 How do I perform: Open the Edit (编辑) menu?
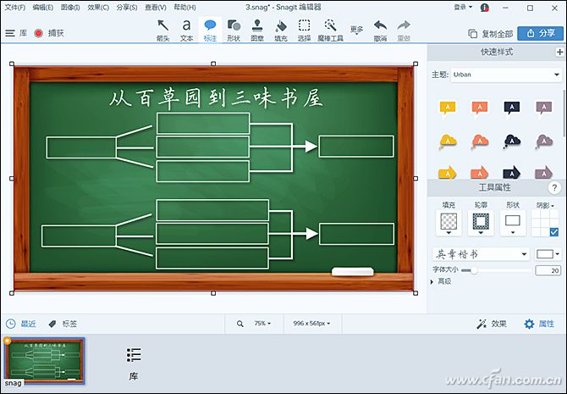[42, 7]
